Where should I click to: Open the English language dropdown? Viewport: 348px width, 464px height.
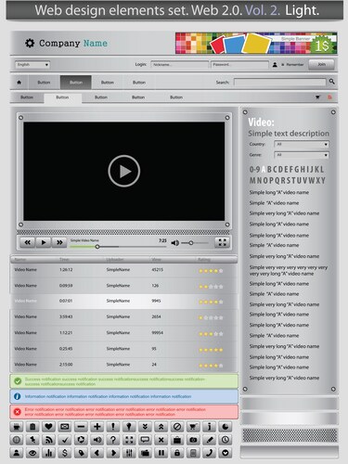[32, 65]
